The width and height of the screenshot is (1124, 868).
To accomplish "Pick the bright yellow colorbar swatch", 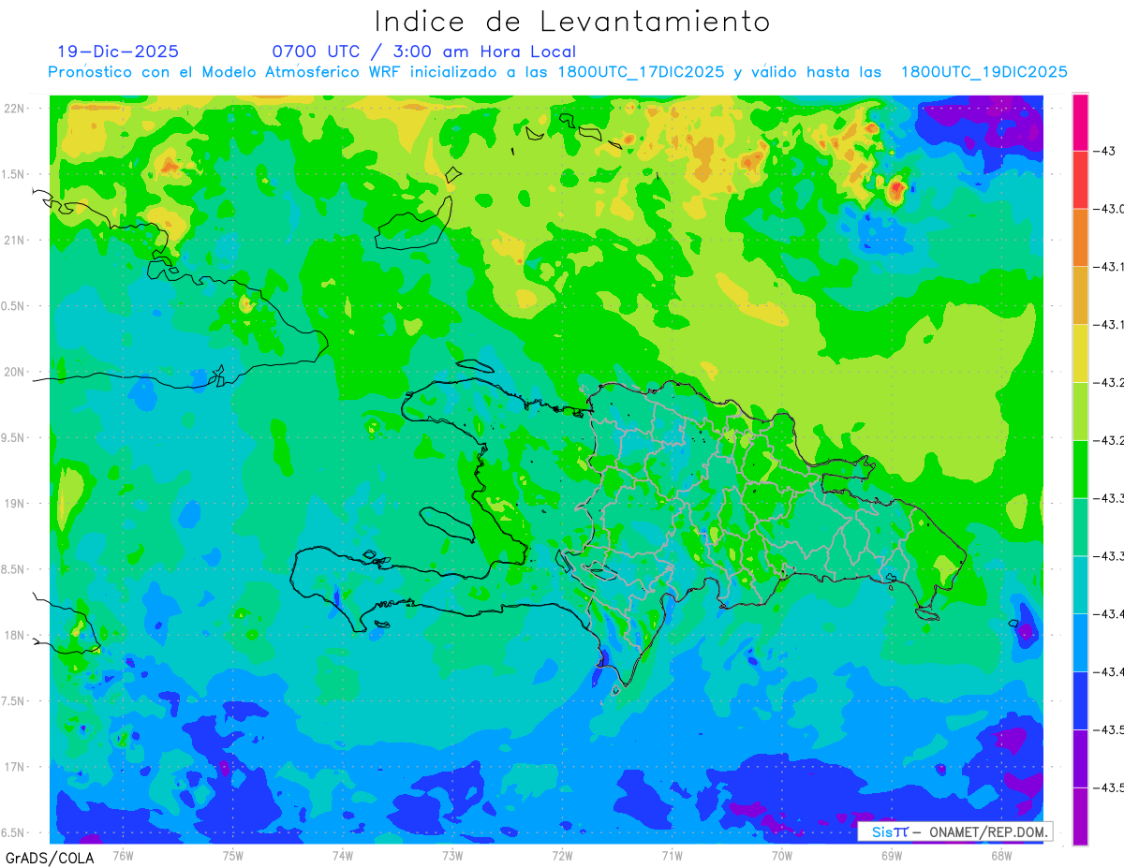I will pos(1080,353).
